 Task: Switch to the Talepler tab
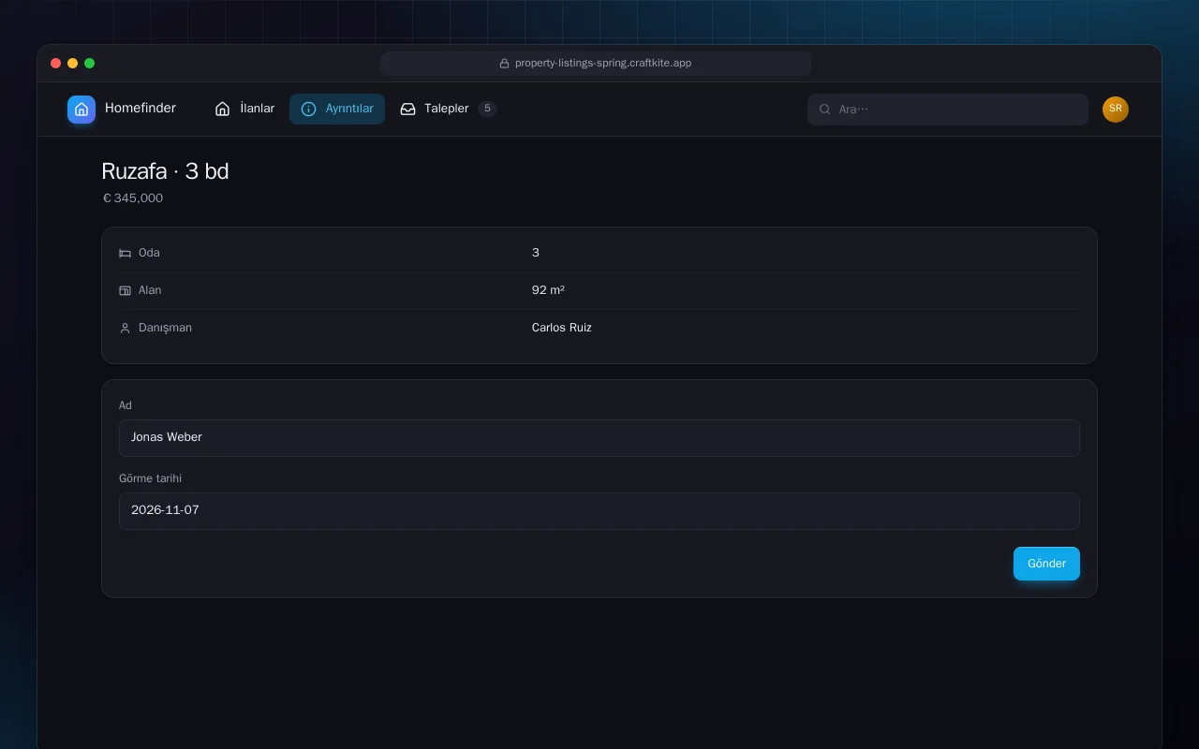click(448, 109)
